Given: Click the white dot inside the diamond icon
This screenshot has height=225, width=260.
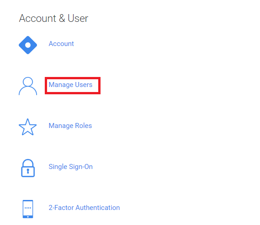Looking at the screenshot, I should (x=28, y=45).
